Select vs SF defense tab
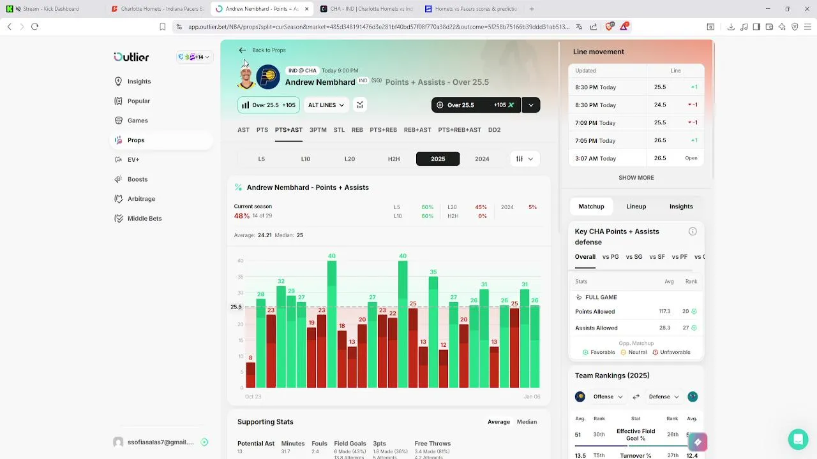The width and height of the screenshot is (817, 459). click(657, 257)
